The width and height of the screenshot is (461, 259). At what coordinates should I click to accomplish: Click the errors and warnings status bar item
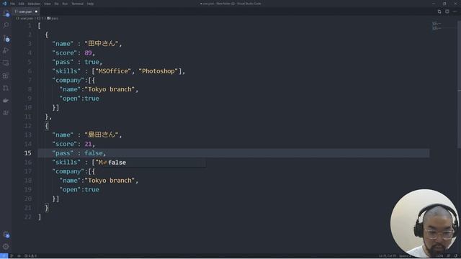point(30,256)
